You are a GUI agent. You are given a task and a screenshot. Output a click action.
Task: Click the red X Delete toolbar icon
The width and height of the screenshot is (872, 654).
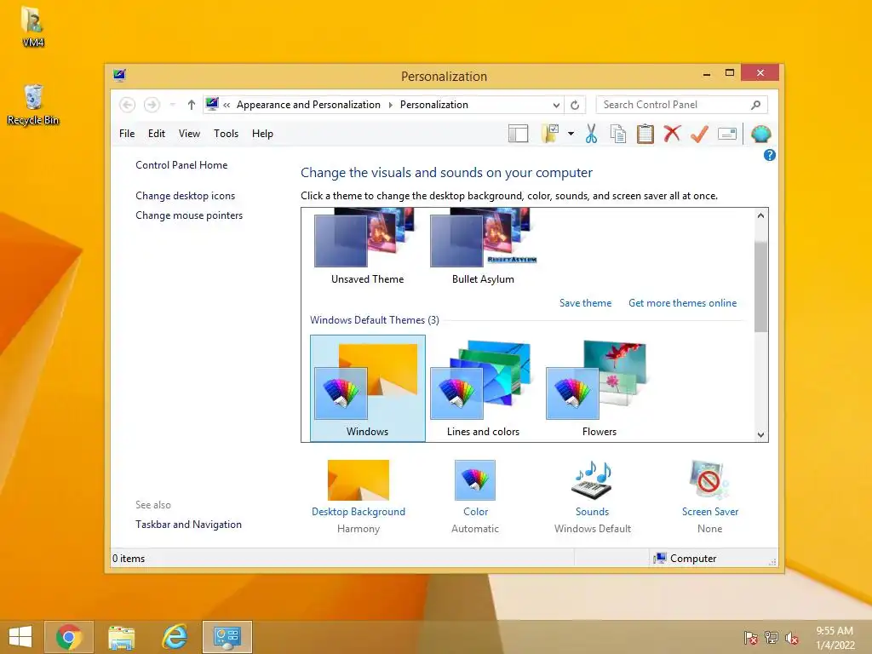[672, 134]
